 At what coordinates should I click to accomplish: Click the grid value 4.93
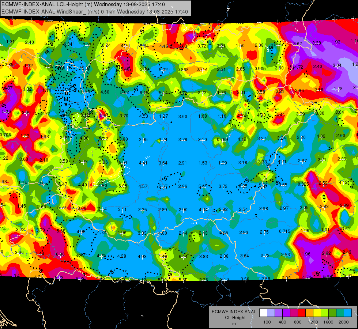coord(142,256)
